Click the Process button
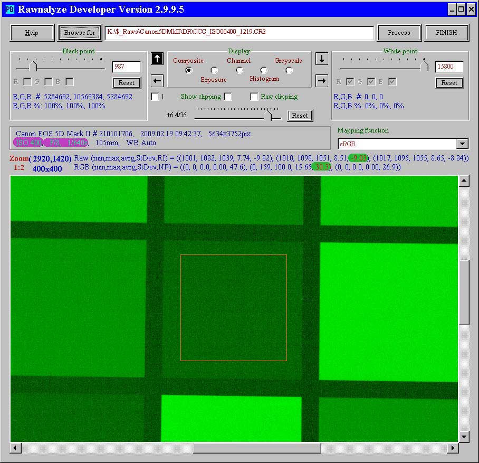Image resolution: width=479 pixels, height=463 pixels. [399, 33]
